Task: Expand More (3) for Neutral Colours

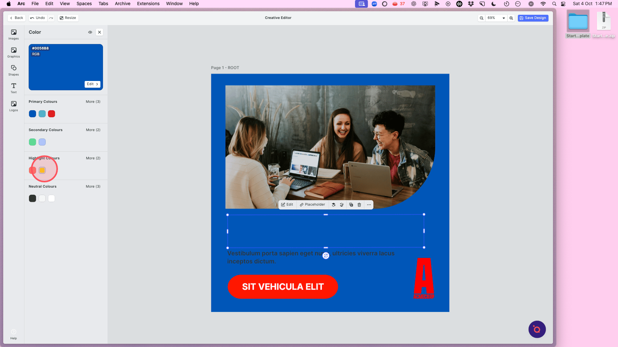Action: (93, 187)
